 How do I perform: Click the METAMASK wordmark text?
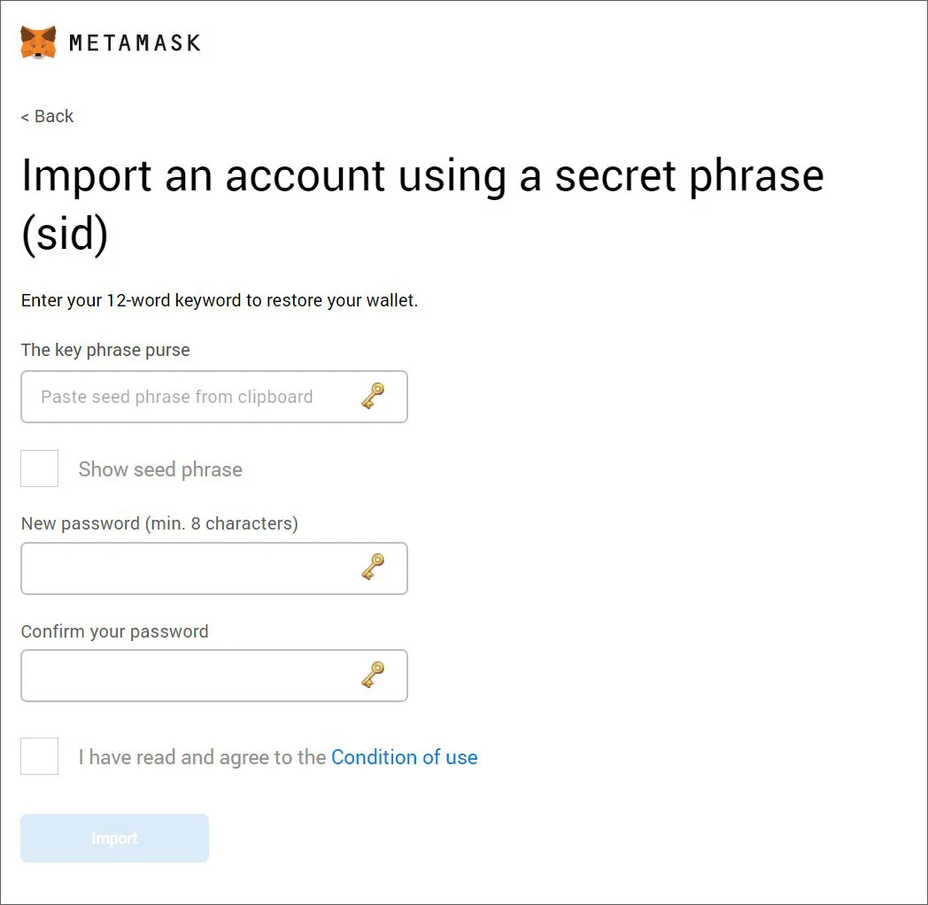pos(135,43)
